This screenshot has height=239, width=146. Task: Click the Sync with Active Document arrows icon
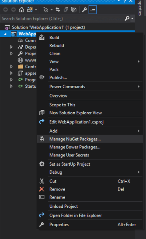tap(58, 10)
